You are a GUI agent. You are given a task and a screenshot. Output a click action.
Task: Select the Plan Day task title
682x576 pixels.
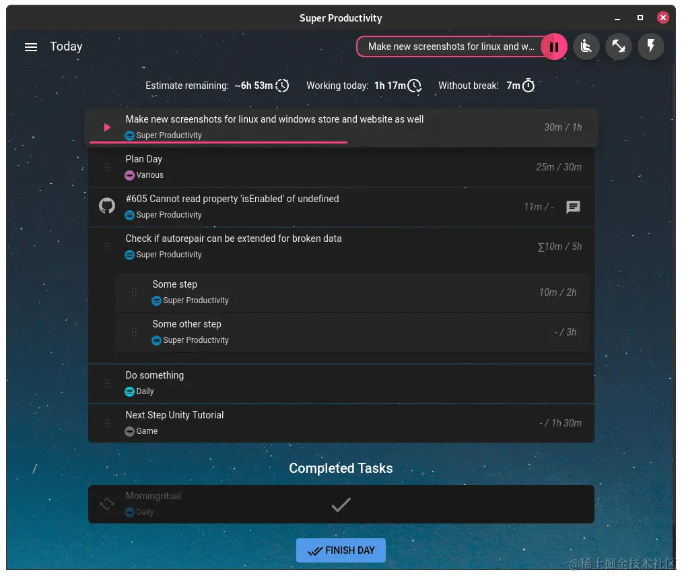tap(143, 160)
